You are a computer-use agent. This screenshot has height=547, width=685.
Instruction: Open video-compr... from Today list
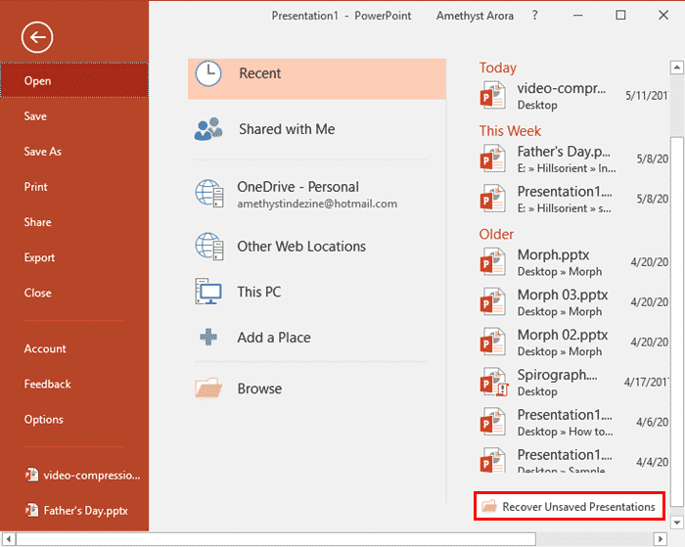573,96
